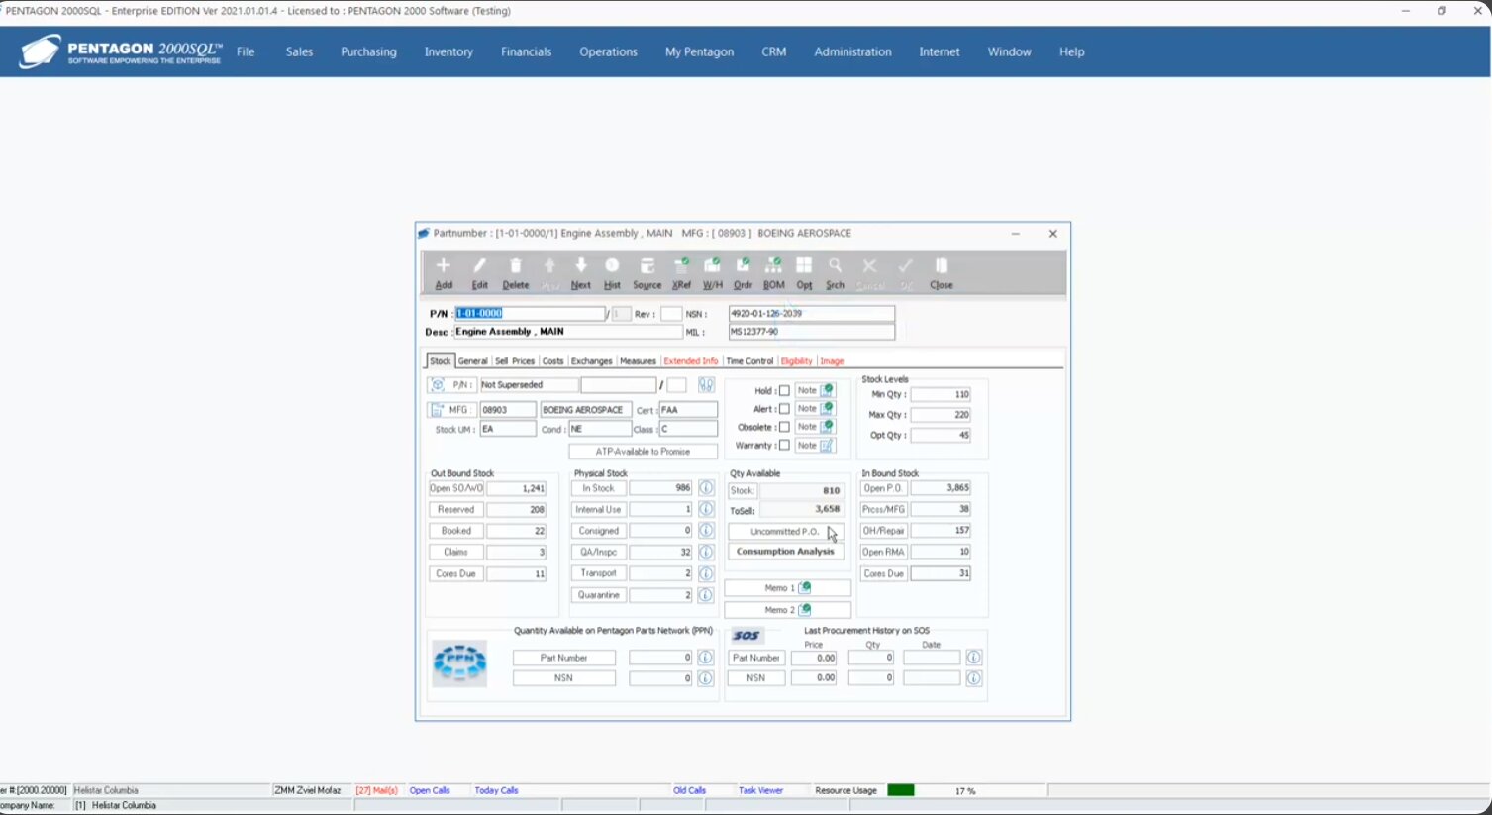Click info icon beside In Stock
This screenshot has width=1492, height=815.
coord(706,488)
